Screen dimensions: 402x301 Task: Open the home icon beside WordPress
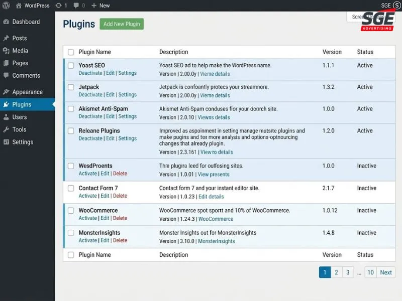tap(19, 6)
